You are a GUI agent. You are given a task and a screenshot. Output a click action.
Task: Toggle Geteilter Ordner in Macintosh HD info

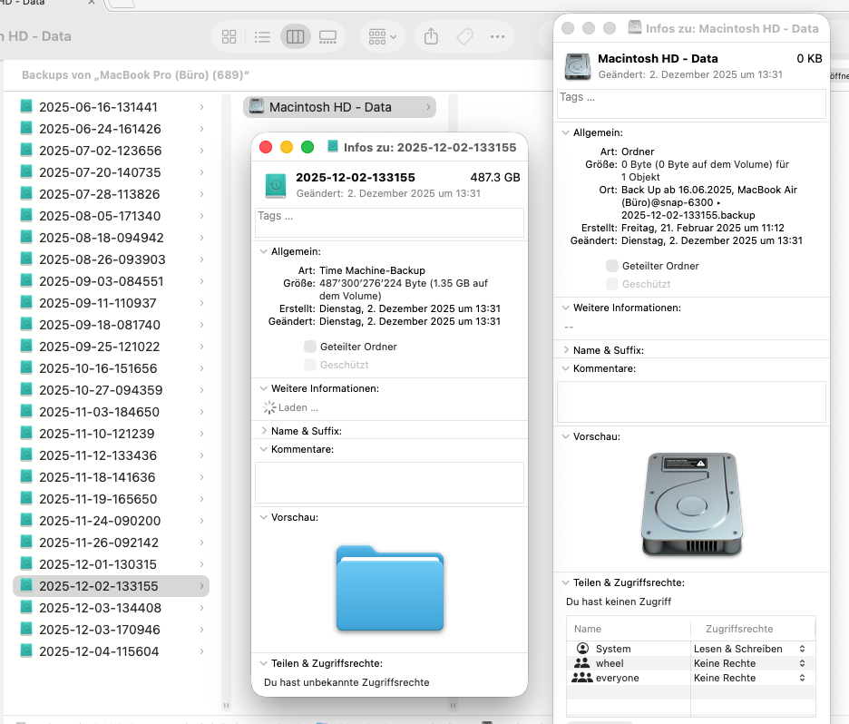click(x=612, y=266)
